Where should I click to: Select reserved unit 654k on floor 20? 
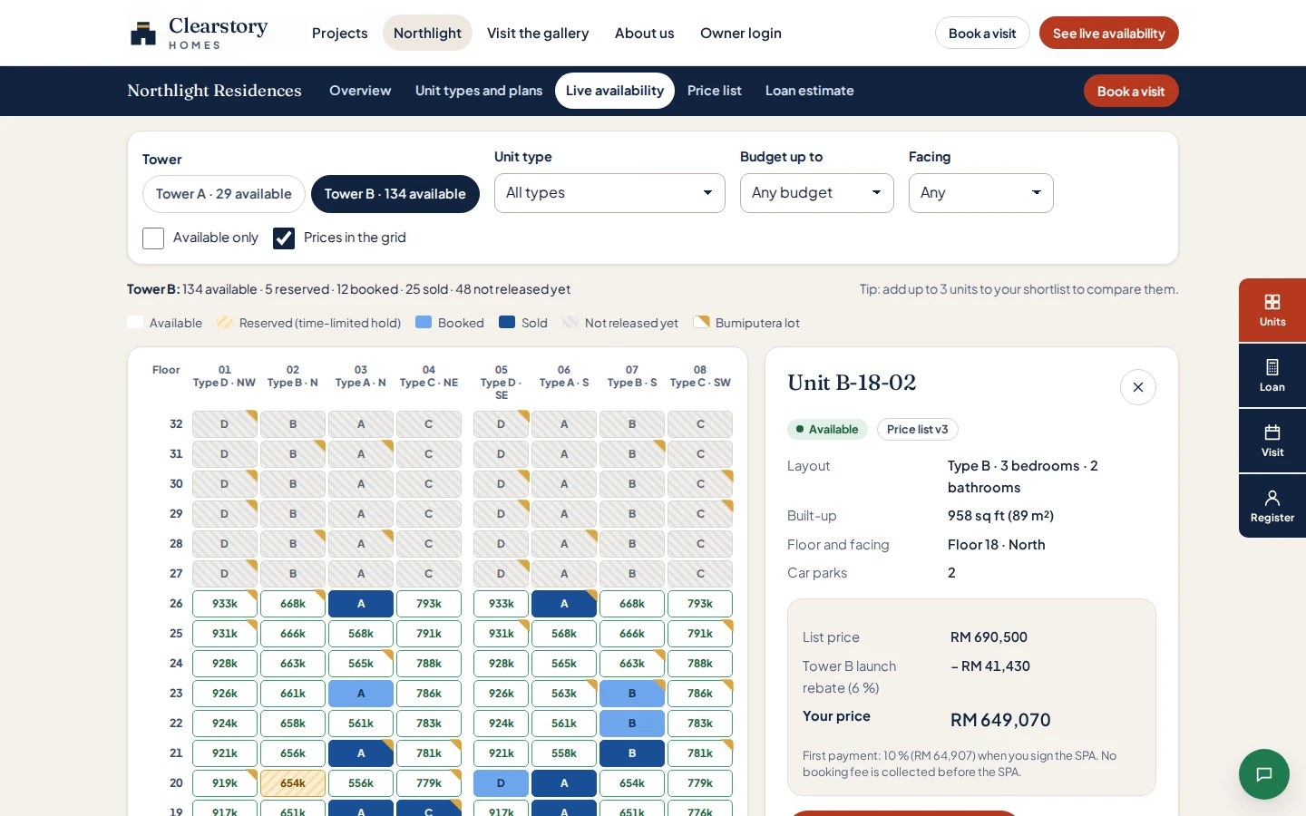click(293, 783)
